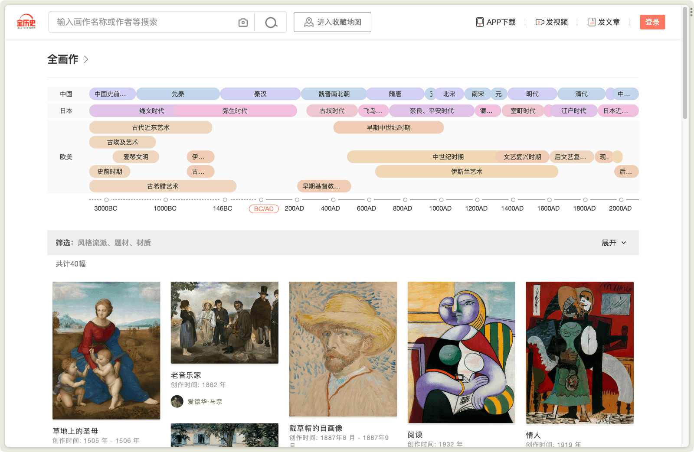694x452 pixels.
Task: Click the page vertical scrollbar
Action: pyautogui.click(x=685, y=65)
